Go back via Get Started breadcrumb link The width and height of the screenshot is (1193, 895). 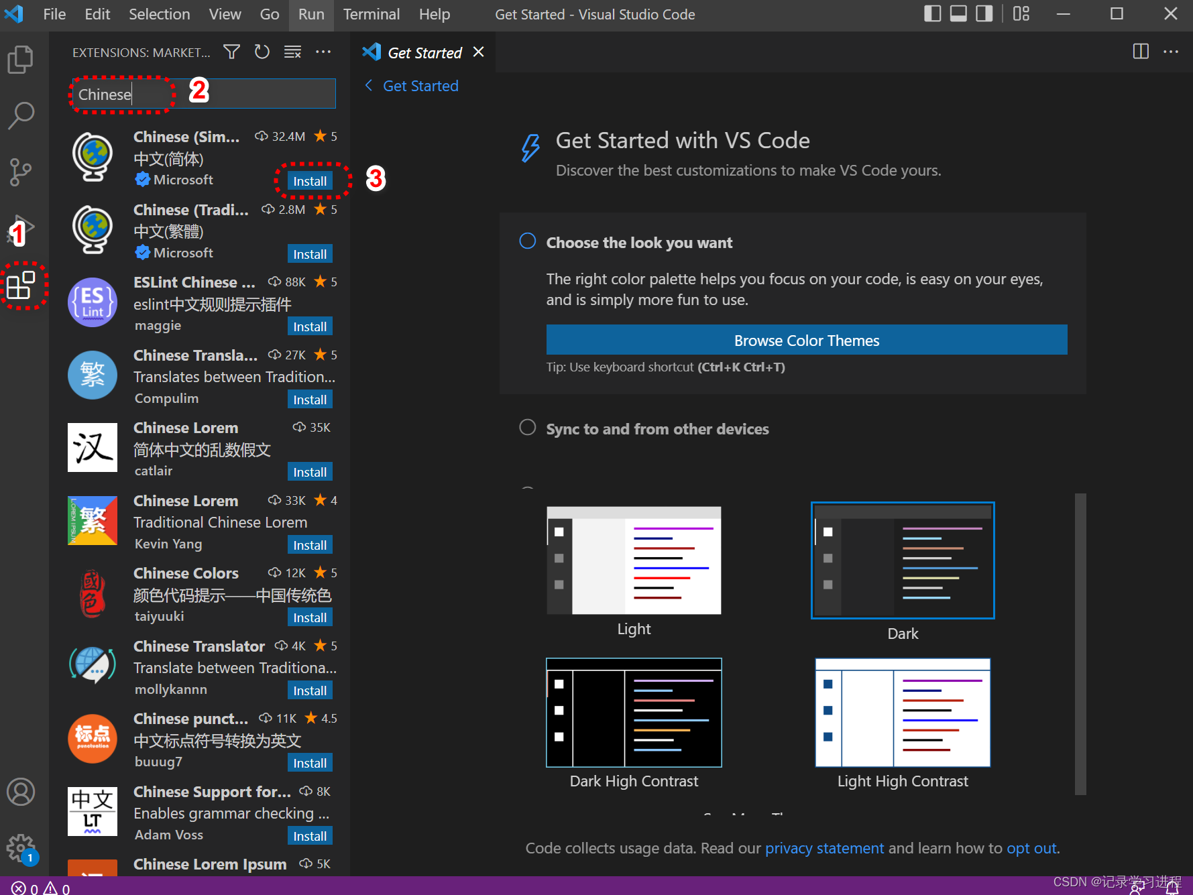[x=412, y=86]
